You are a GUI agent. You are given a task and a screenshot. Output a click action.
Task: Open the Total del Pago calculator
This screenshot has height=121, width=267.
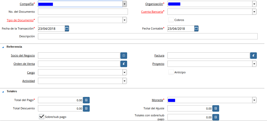(86, 100)
